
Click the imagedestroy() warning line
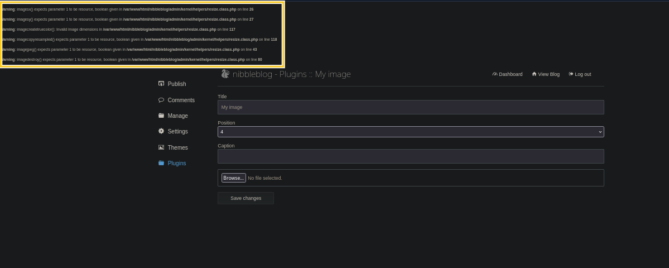point(132,59)
